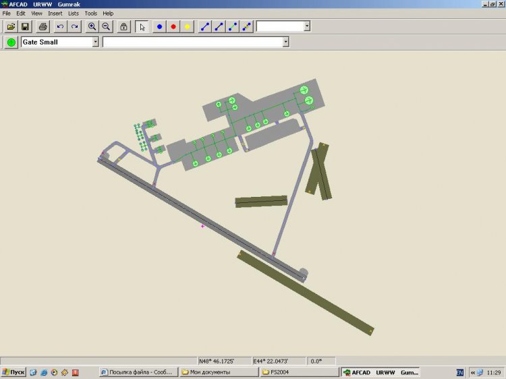Click the Пуск start button
This screenshot has height=379, width=506.
click(x=13, y=372)
